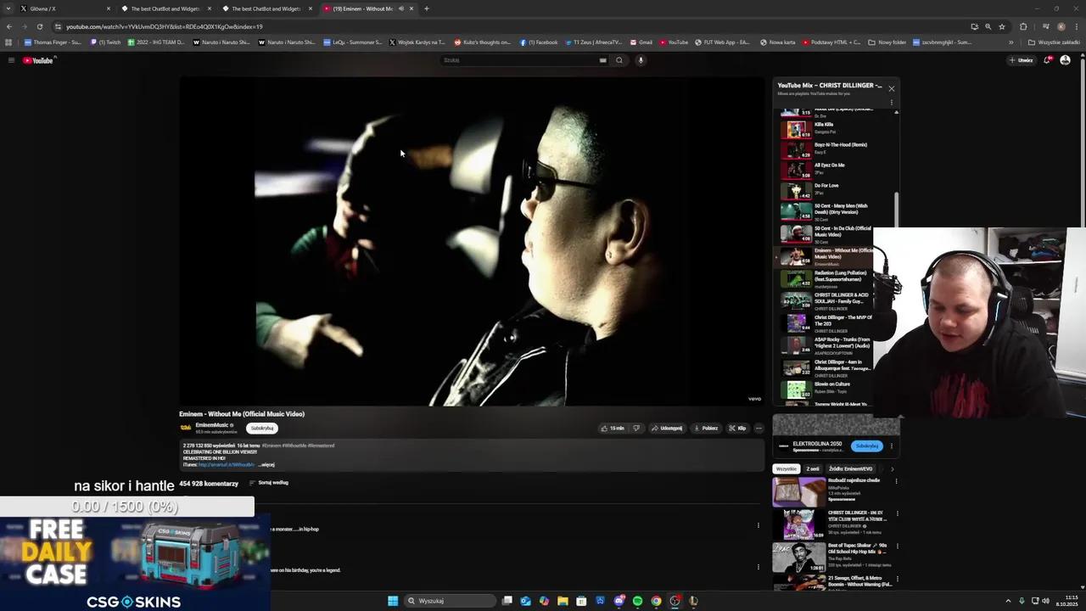1086x611 pixels.
Task: Bookmark this page with star icon
Action: pyautogui.click(x=1001, y=26)
